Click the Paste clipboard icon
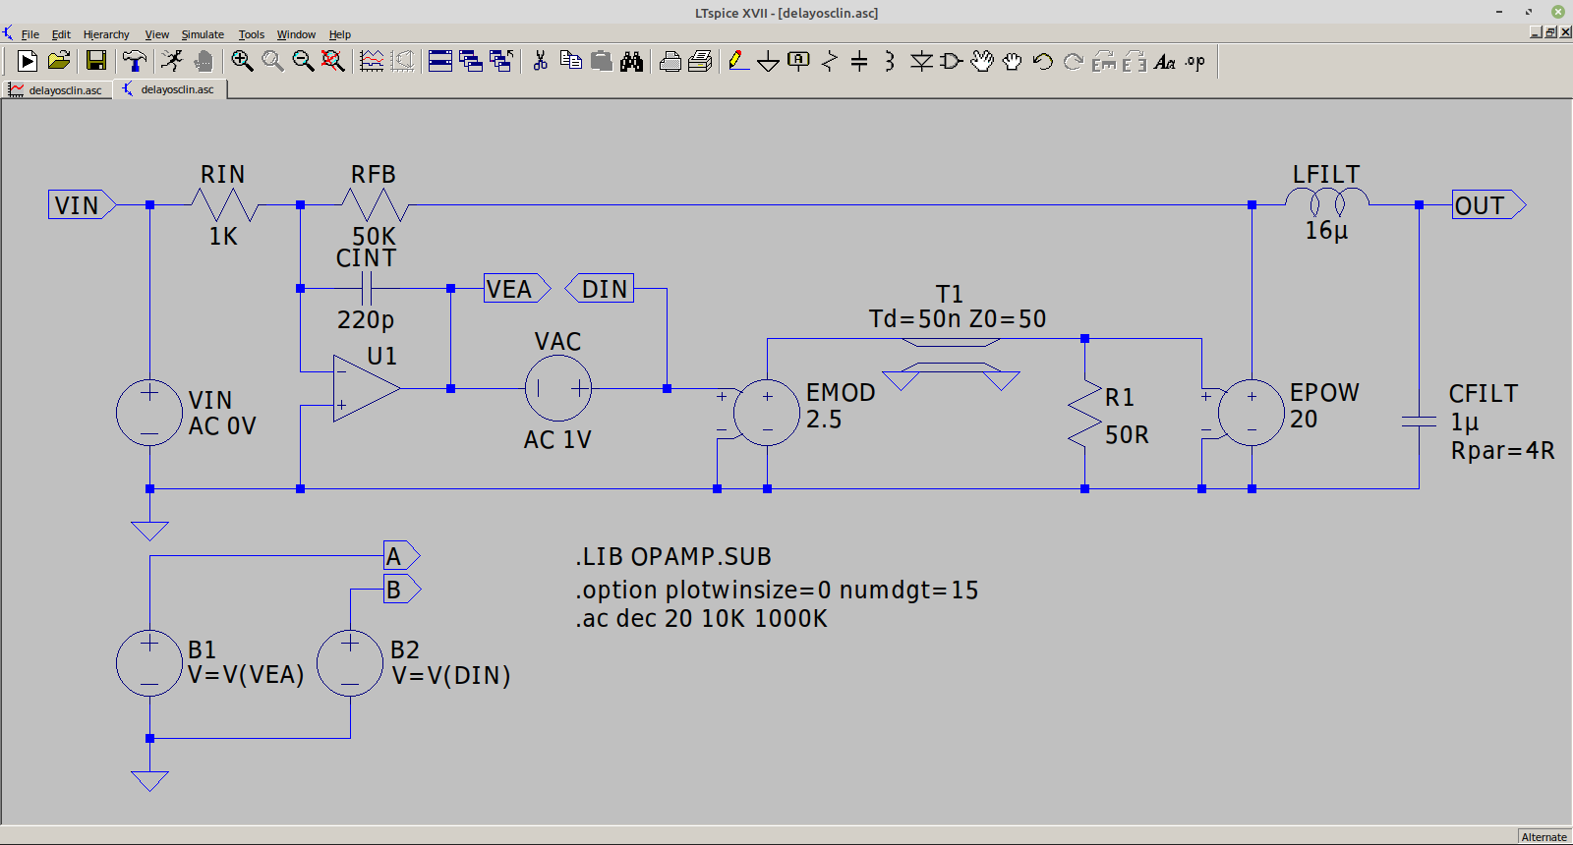Viewport: 1573px width, 845px height. 601,61
